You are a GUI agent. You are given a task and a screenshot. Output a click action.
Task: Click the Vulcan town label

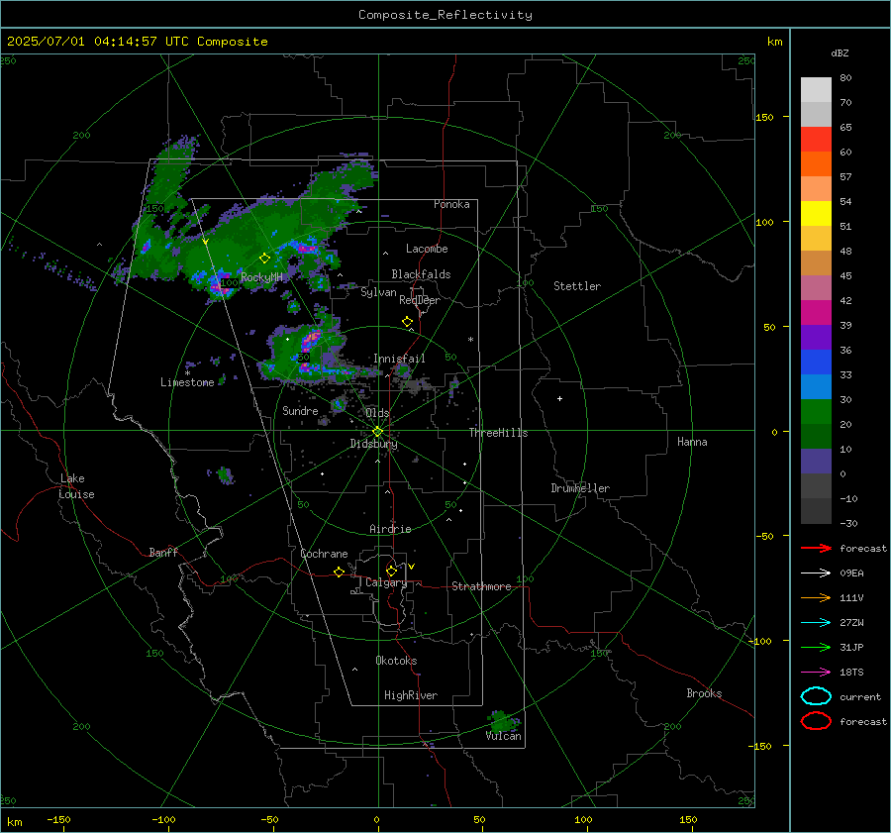coord(504,736)
